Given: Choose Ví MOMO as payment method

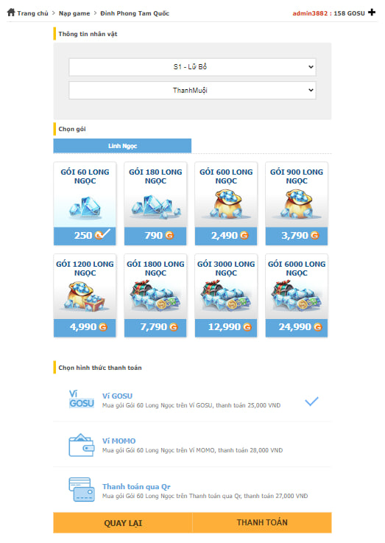Looking at the screenshot, I should click(x=192, y=445).
